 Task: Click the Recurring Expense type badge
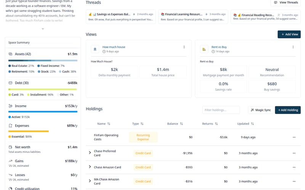(143, 137)
